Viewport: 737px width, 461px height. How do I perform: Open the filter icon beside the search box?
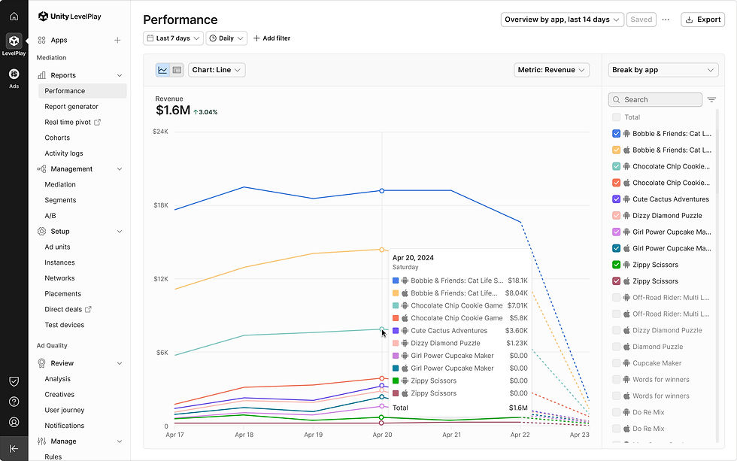point(711,99)
